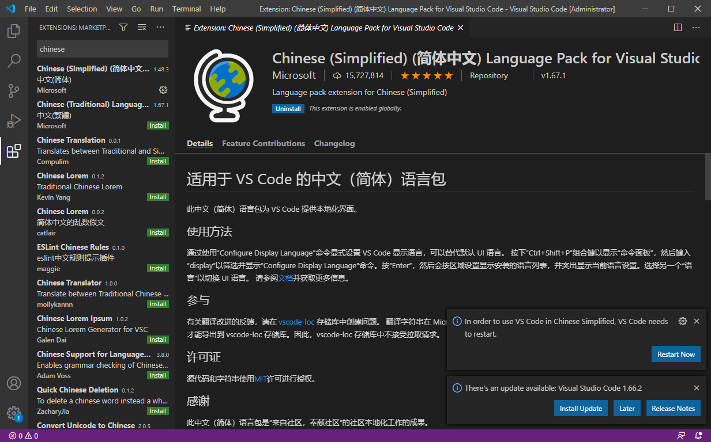Image resolution: width=711 pixels, height=442 pixels.
Task: Open More Actions menu in Extensions panel
Action: (x=160, y=27)
